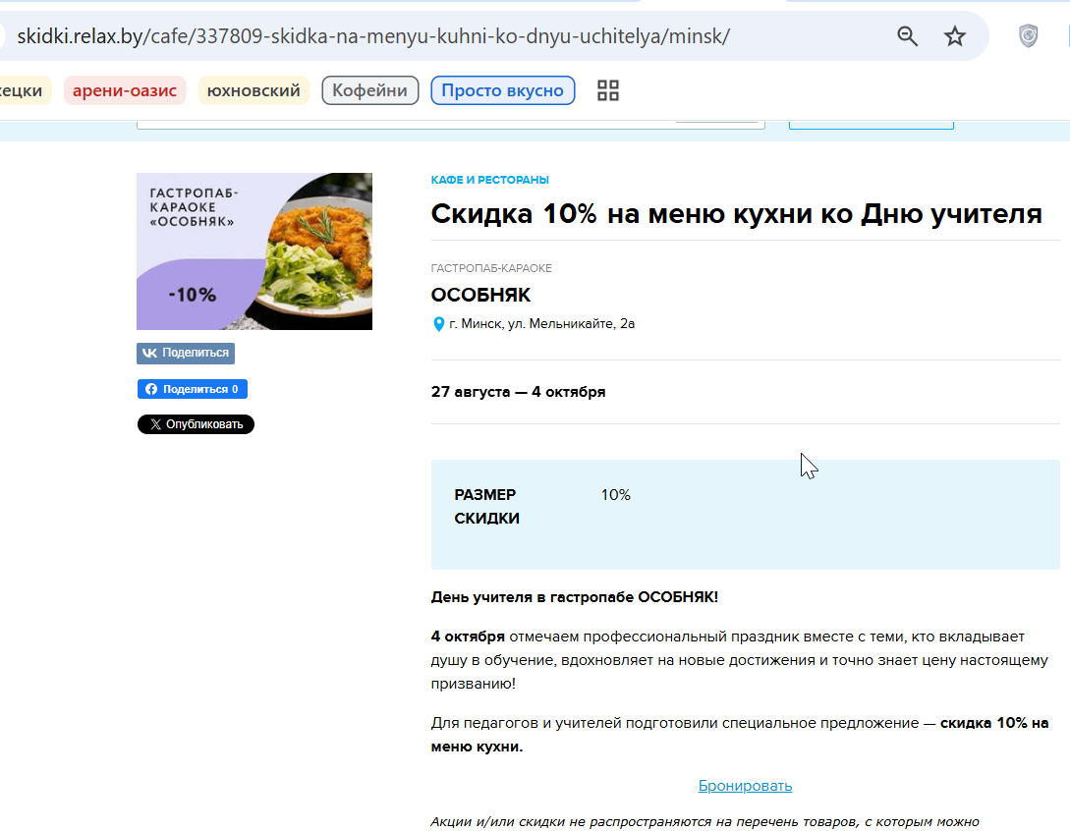The image size is (1070, 831).
Task: Open the юхновский bookmark group
Action: click(253, 90)
